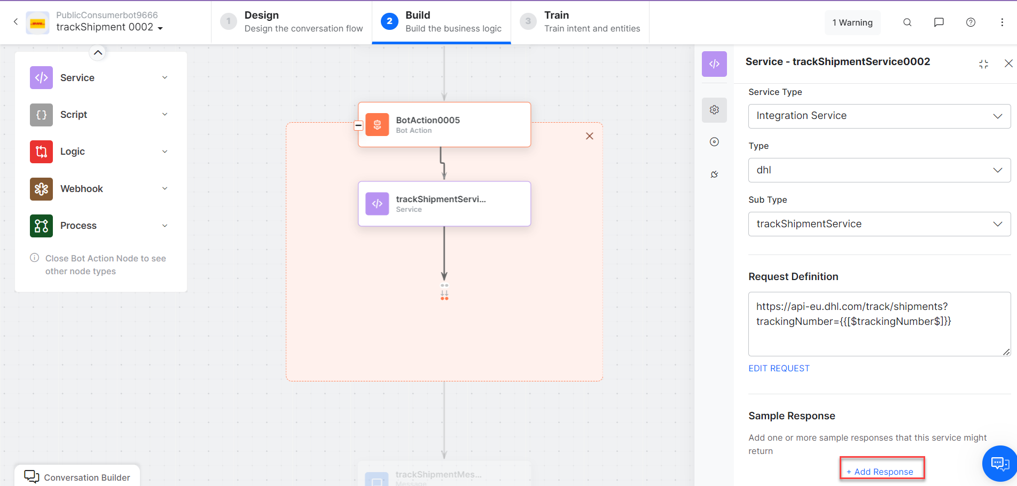Open the Service Type dropdown
Viewport: 1017px width, 486px height.
click(879, 116)
